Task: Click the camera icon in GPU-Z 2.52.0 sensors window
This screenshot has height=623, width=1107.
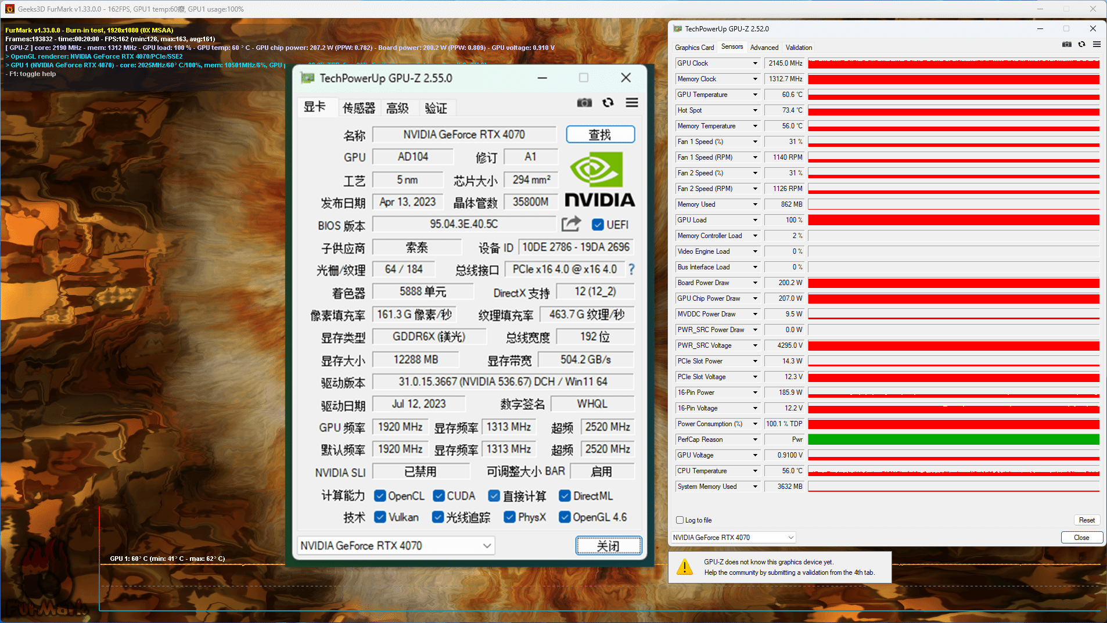Action: 1067,44
